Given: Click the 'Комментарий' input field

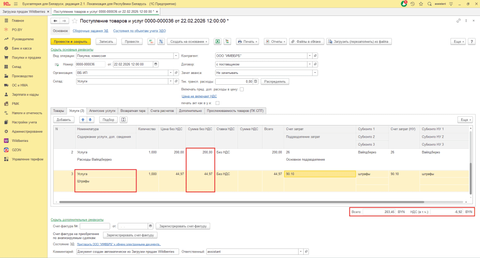Looking at the screenshot, I should coord(127,251).
